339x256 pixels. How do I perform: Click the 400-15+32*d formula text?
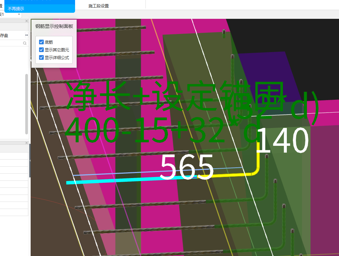[162, 130]
